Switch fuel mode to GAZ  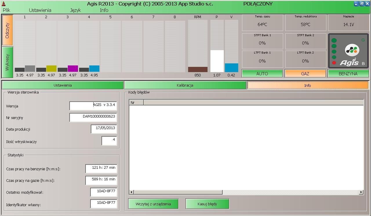tap(305, 74)
